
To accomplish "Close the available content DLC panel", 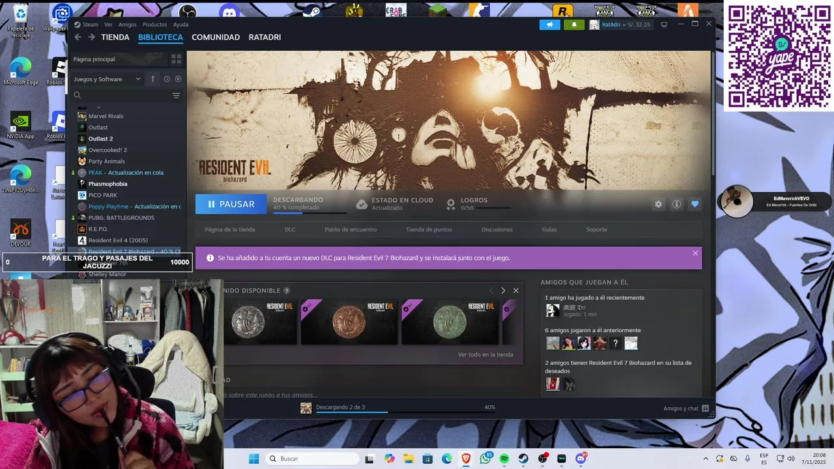I will (516, 291).
